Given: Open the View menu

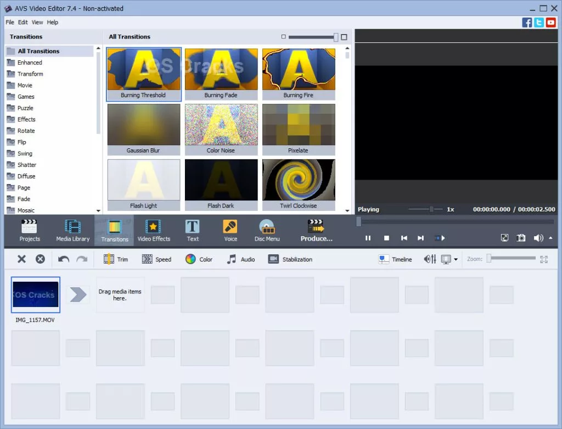Looking at the screenshot, I should 37,22.
